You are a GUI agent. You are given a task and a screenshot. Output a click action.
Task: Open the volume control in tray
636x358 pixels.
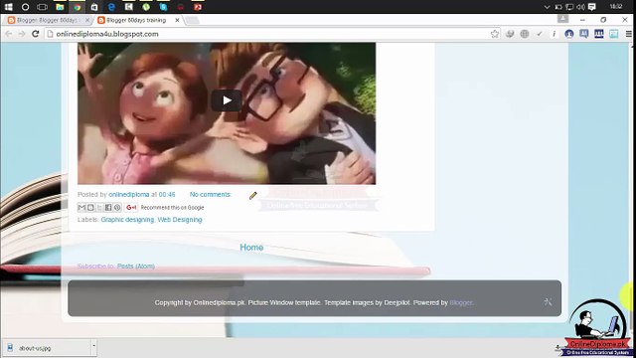click(580, 7)
